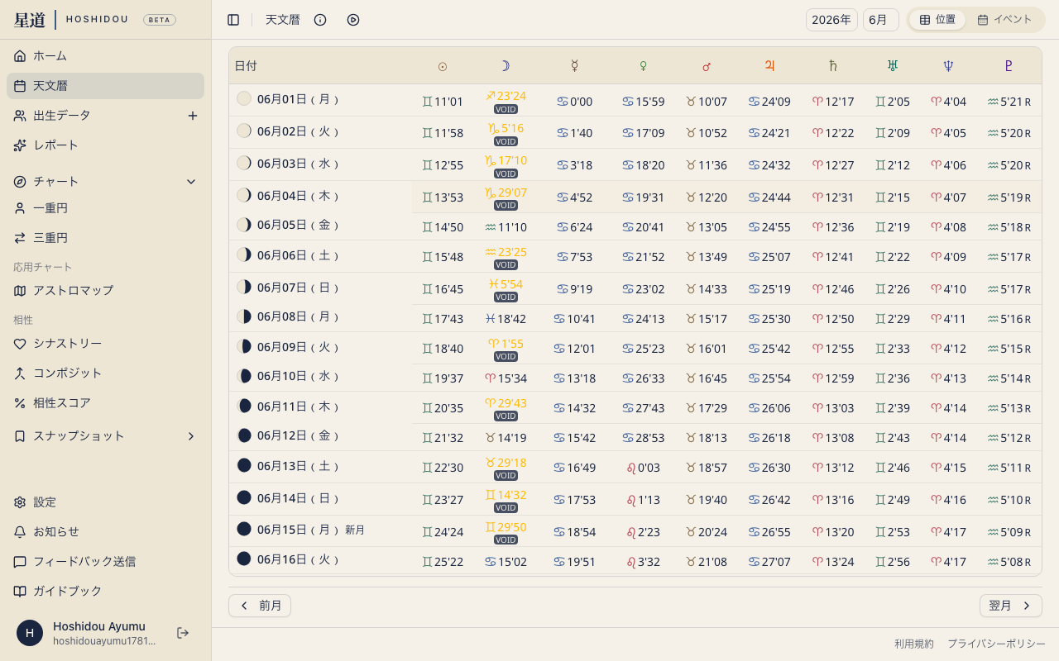The width and height of the screenshot is (1059, 661).
Task: Toggle the sidebar panel icon
Action: tap(233, 20)
